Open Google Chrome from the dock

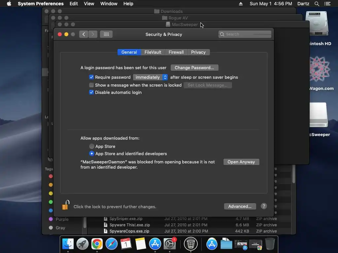pyautogui.click(x=97, y=244)
